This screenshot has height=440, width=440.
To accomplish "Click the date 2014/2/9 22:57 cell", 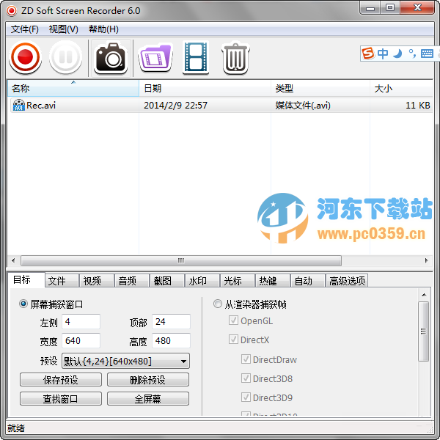I will [x=176, y=106].
